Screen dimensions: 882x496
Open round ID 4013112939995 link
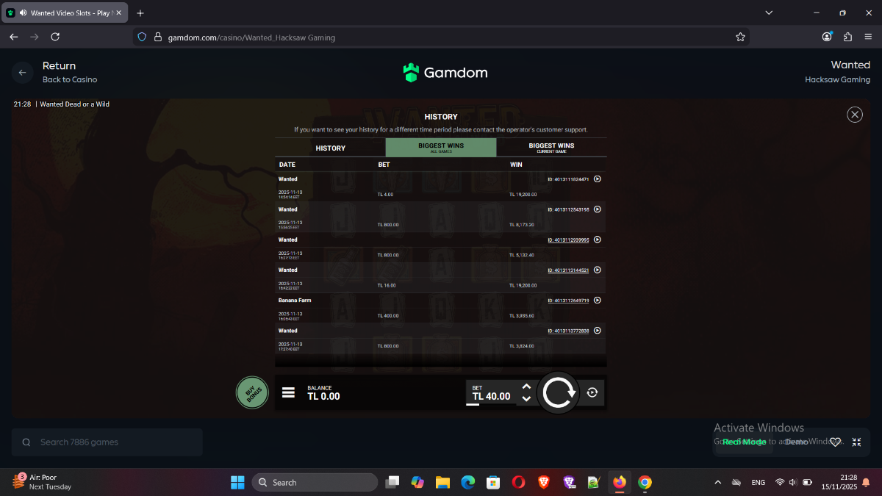pyautogui.click(x=568, y=240)
